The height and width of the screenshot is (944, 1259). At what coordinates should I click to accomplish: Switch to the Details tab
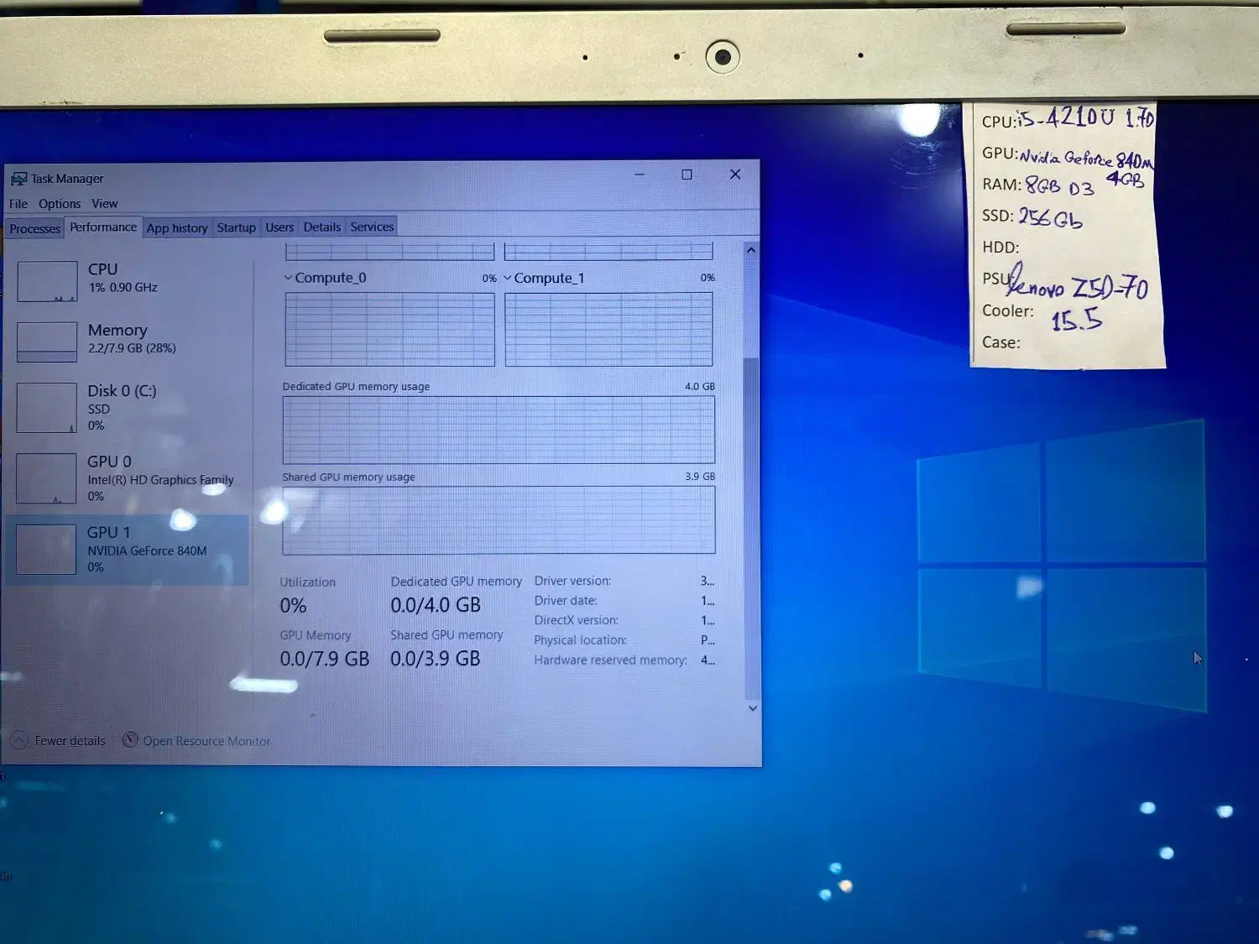point(321,227)
